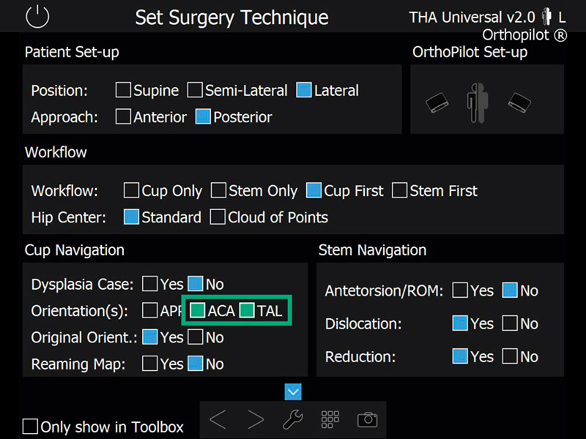Click the patient figure icon in OrthoPilot Set-up

[477, 100]
